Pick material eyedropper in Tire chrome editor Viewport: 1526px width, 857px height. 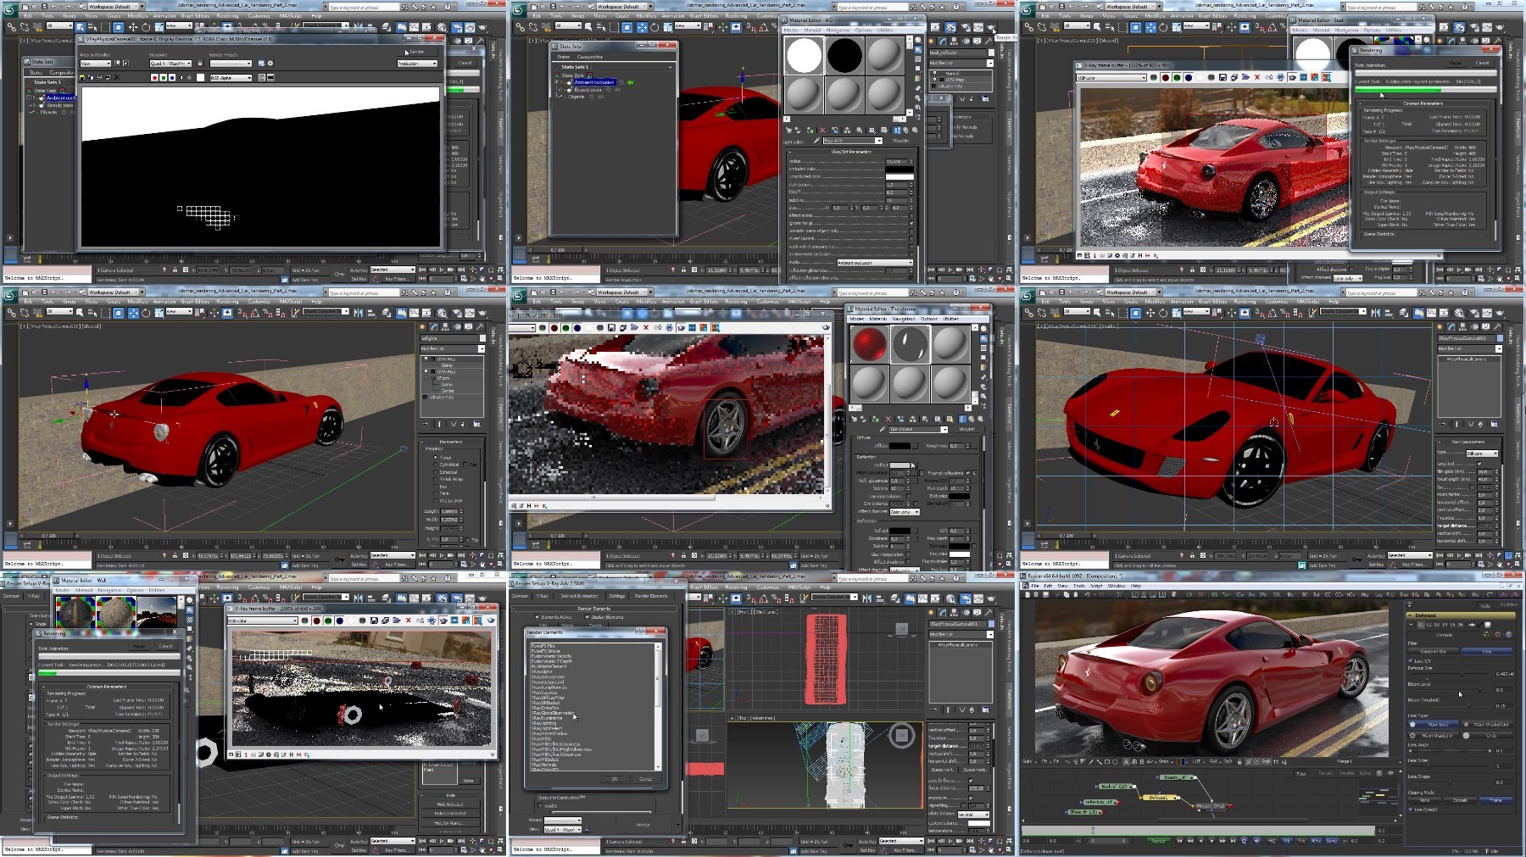883,429
